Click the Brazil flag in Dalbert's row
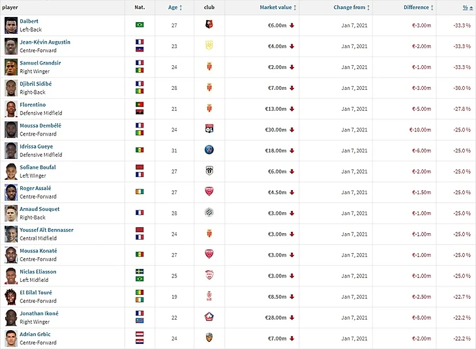Screen dimensions: 476x349 tap(140, 25)
